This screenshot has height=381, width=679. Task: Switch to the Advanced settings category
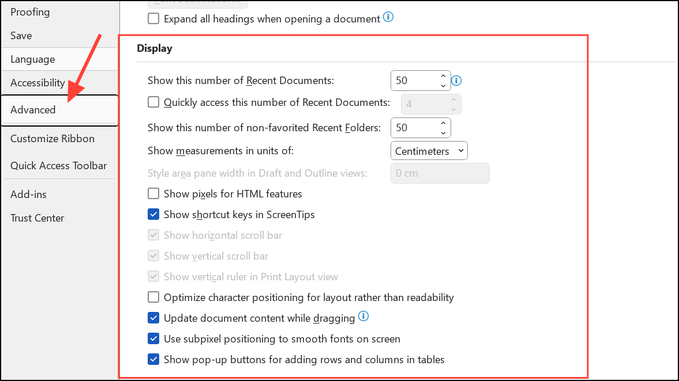click(x=33, y=109)
